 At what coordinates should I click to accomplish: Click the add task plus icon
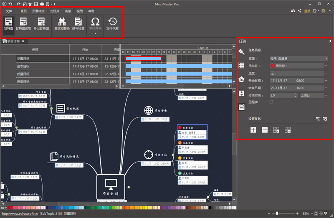(253, 130)
